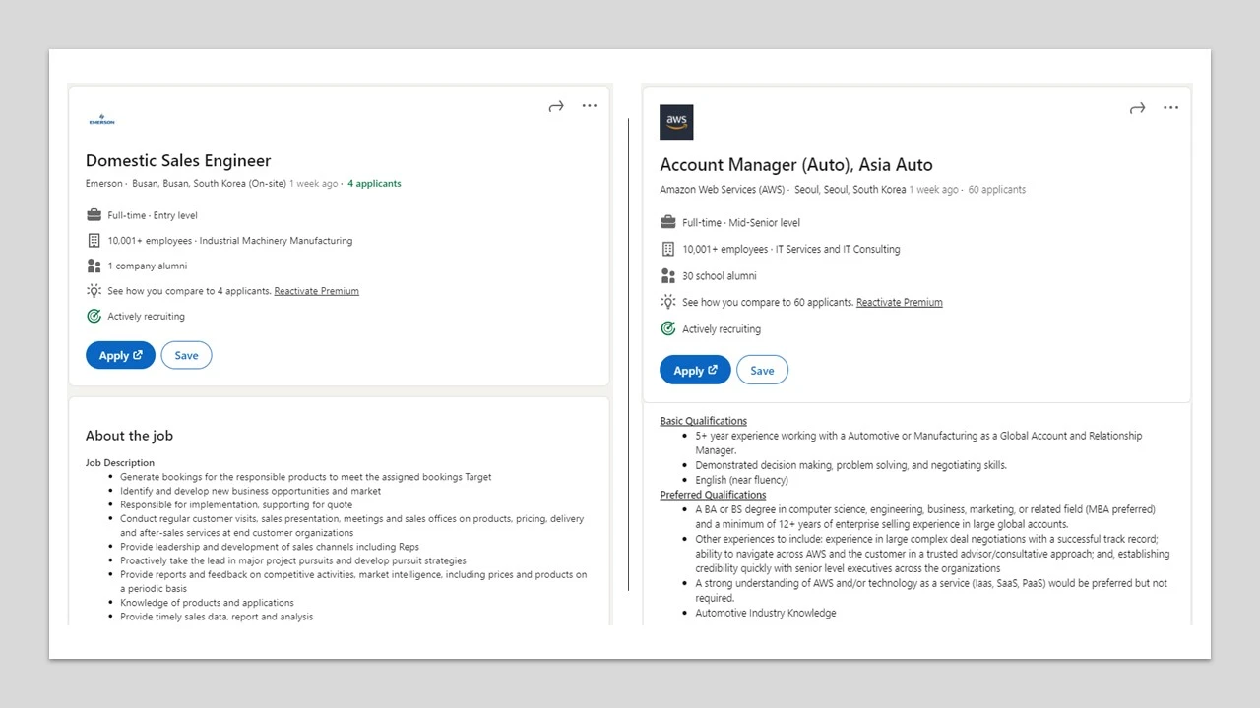Share the Domestic Sales Engineer job

pos(556,106)
